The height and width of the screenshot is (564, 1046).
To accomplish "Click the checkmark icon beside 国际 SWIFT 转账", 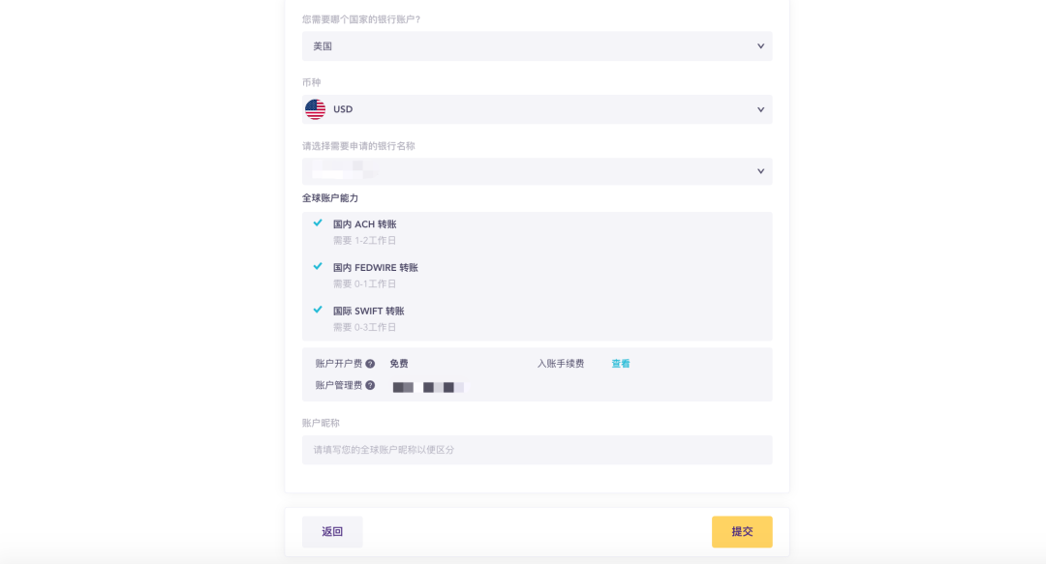I will [317, 310].
